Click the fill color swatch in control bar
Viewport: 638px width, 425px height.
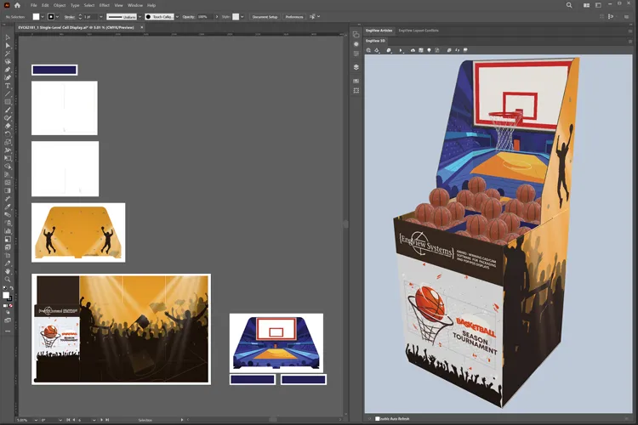pos(37,16)
